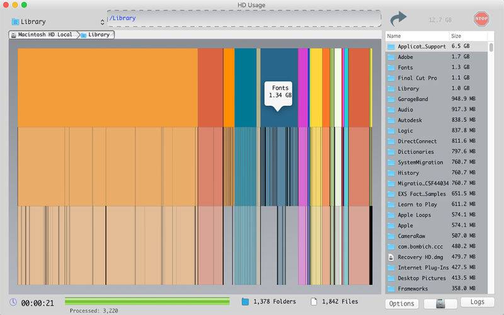
Task: Click the 12.7 GB total size label
Action: [440, 20]
